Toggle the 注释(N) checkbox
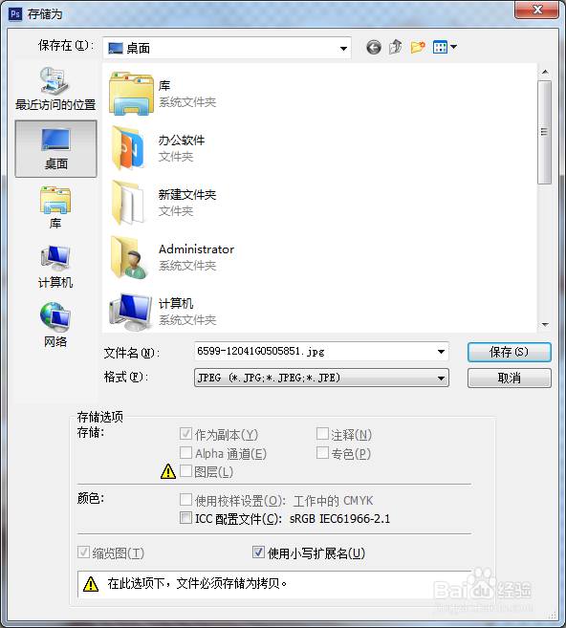The image size is (566, 628). pyautogui.click(x=322, y=433)
